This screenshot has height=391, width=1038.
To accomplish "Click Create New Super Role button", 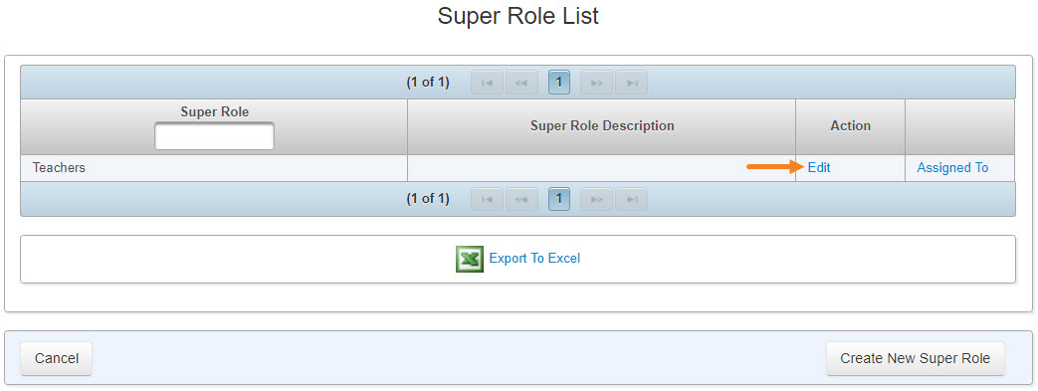I will coord(915,358).
